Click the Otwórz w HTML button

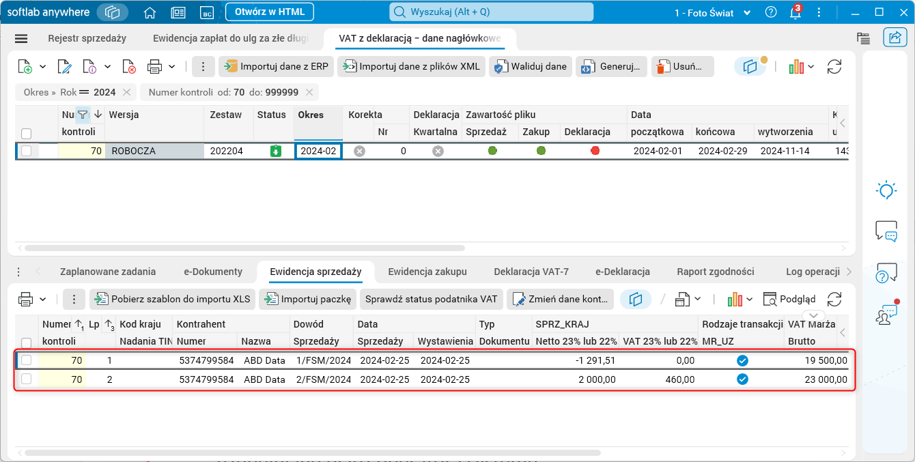point(270,12)
